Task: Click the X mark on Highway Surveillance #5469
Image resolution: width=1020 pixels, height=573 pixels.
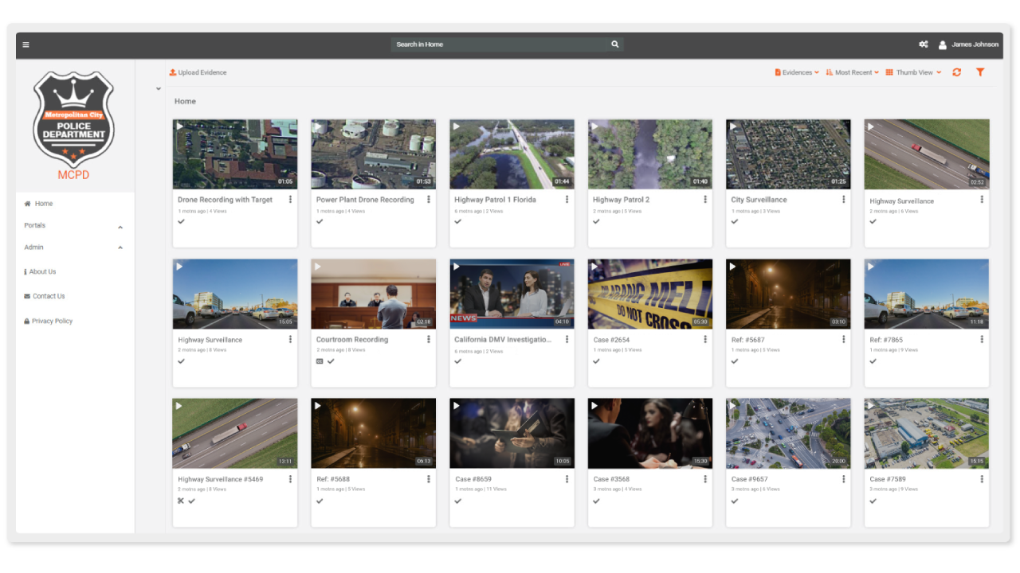Action: pos(179,501)
